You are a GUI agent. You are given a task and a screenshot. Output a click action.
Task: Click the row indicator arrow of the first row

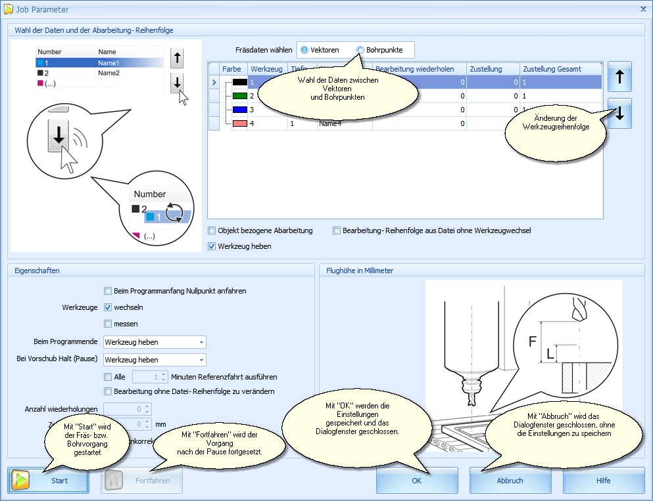[x=214, y=82]
